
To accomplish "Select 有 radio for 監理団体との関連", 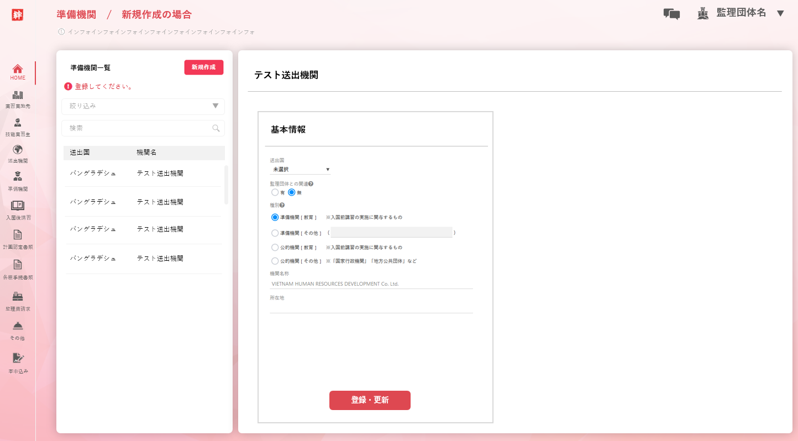I will pyautogui.click(x=275, y=192).
